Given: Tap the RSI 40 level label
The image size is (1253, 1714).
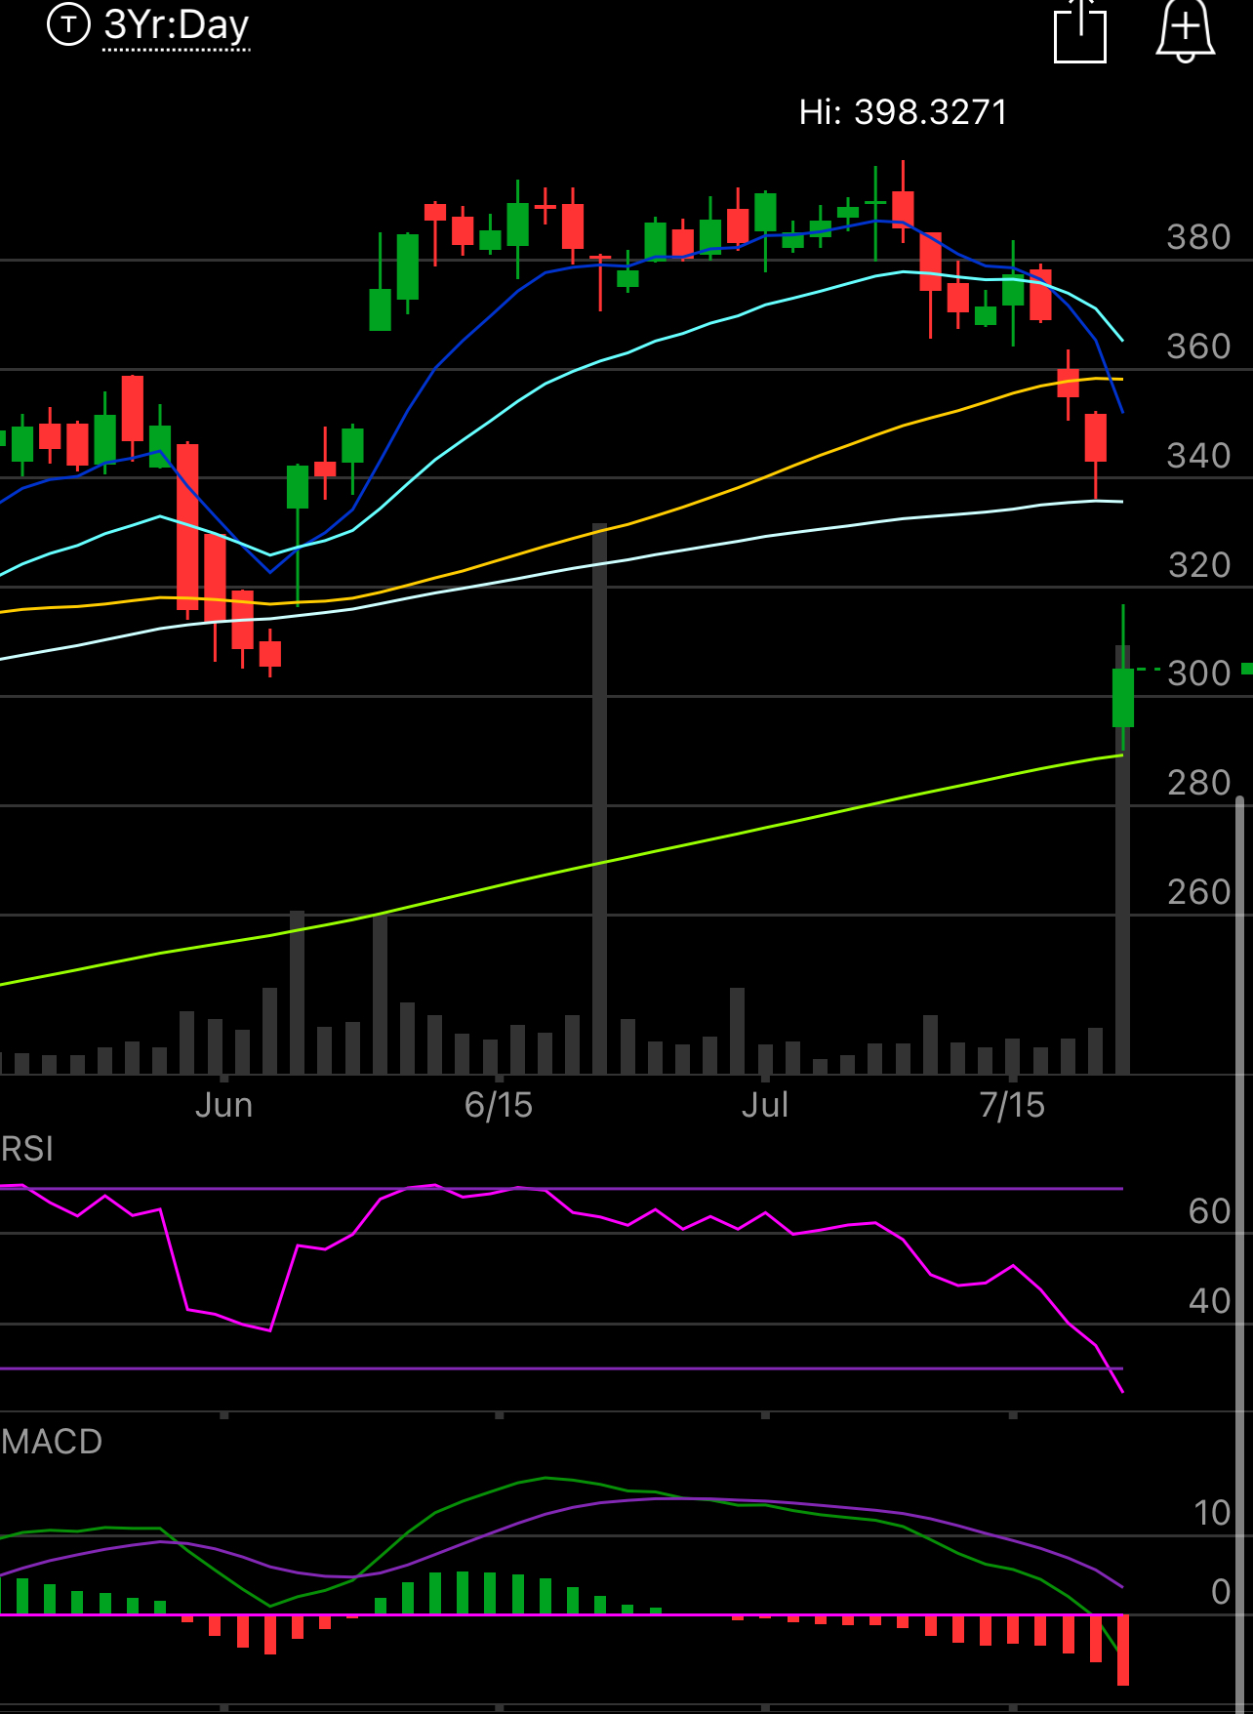Looking at the screenshot, I should (x=1209, y=1301).
